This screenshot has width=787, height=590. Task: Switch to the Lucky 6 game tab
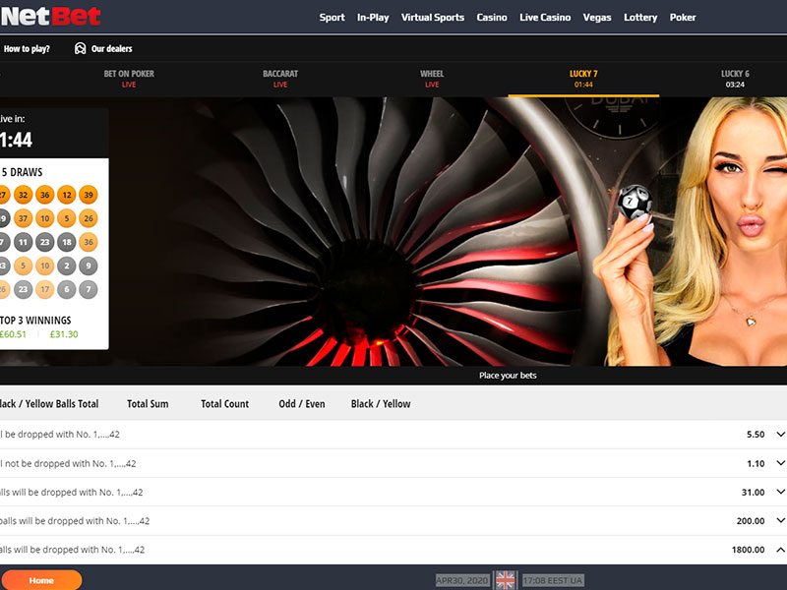click(x=734, y=79)
